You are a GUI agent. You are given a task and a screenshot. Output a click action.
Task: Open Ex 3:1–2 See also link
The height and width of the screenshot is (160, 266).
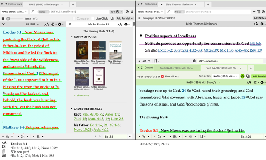165,50
